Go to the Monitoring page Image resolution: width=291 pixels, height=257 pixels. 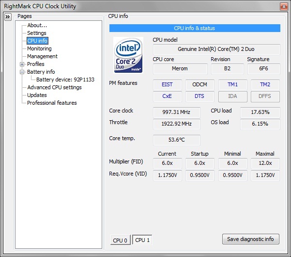pyautogui.click(x=39, y=48)
